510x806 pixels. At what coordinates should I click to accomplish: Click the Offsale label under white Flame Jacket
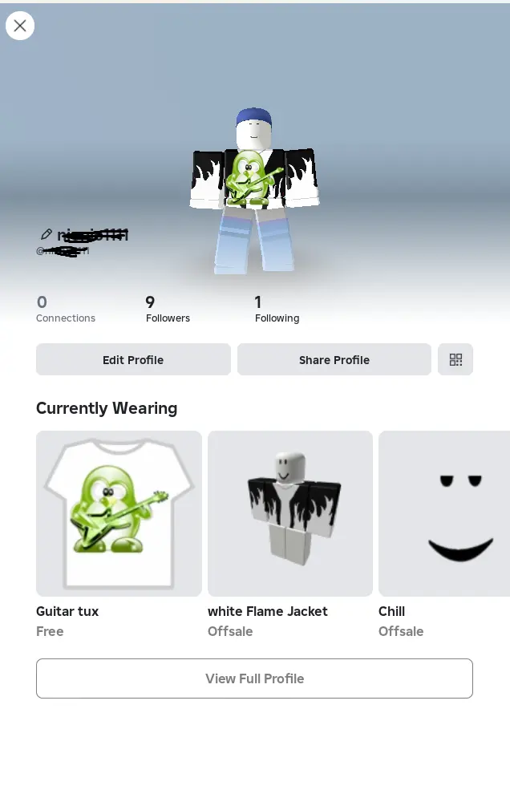click(230, 631)
